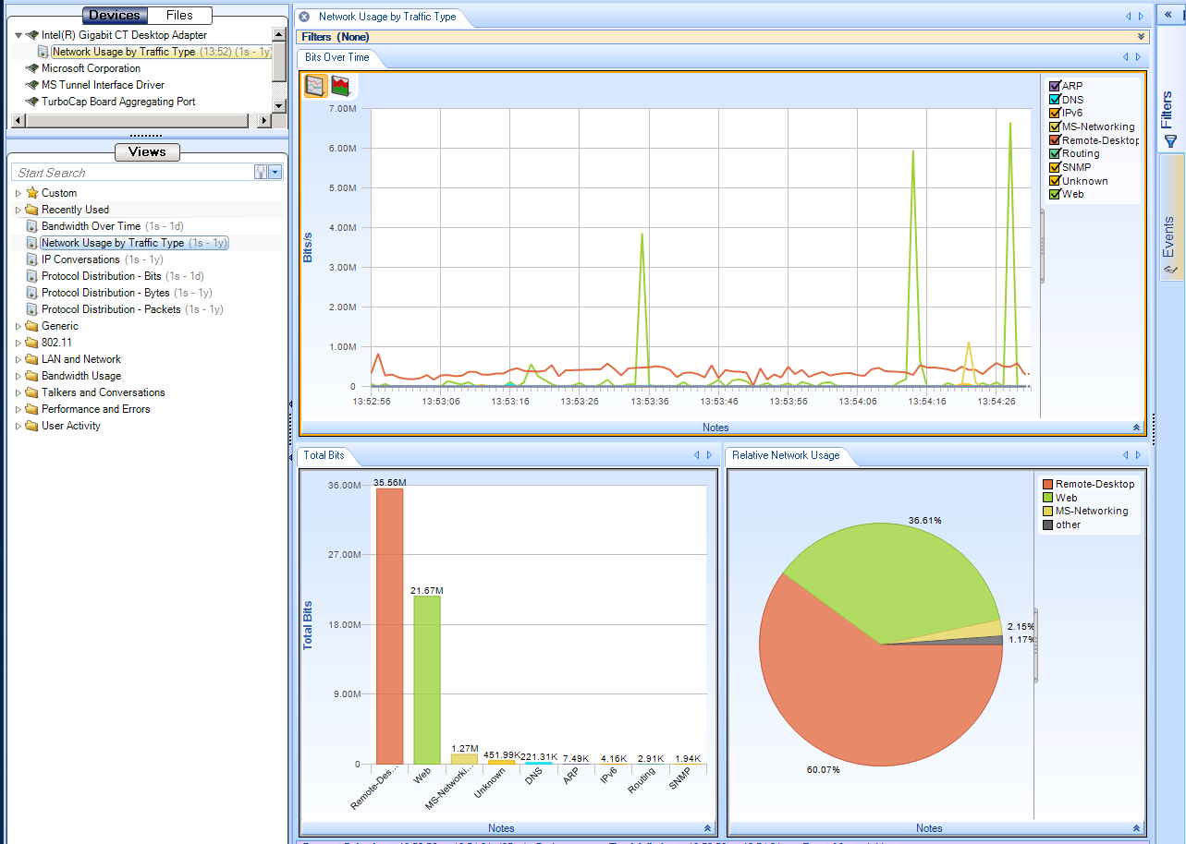Hide the Web series in Bits Over Time legend
The height and width of the screenshot is (844, 1186).
(x=1055, y=194)
